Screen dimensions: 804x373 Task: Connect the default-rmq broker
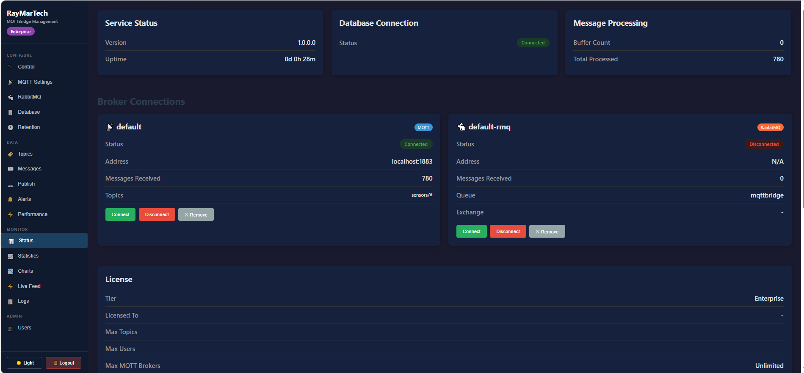(x=471, y=231)
